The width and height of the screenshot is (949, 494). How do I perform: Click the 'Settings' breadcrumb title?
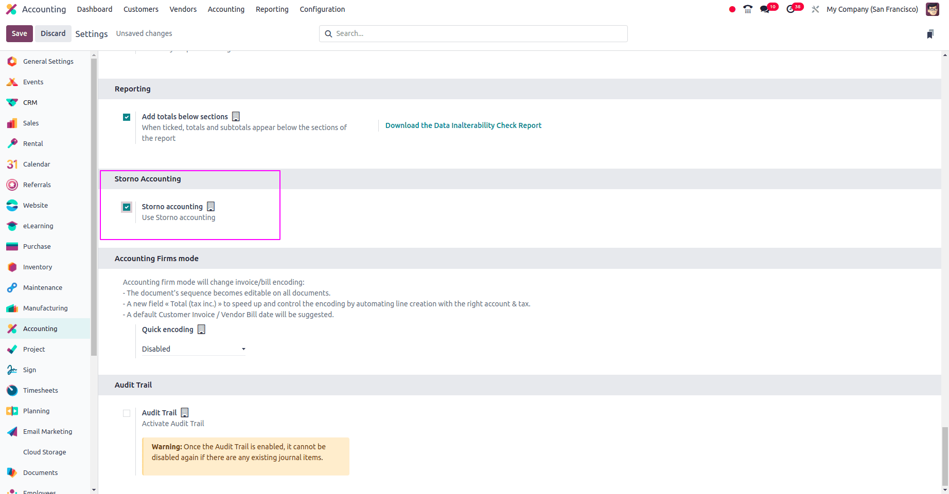[92, 34]
